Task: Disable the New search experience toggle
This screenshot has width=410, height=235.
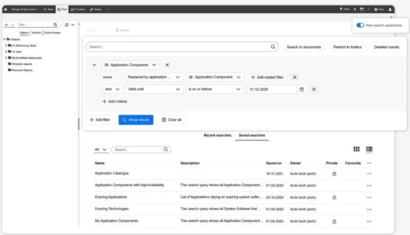Action: click(360, 25)
